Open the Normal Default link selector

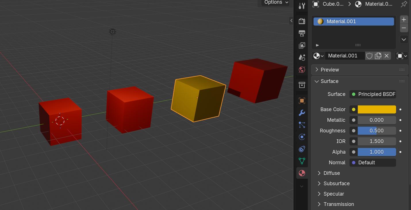[x=373, y=163]
